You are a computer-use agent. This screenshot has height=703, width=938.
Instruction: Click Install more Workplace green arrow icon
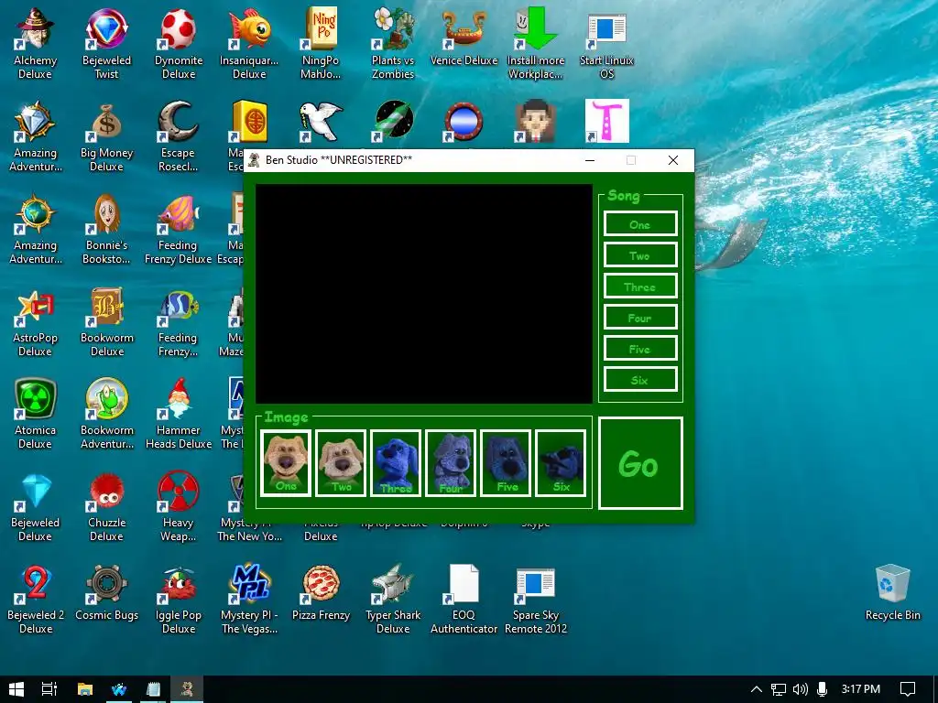click(535, 43)
